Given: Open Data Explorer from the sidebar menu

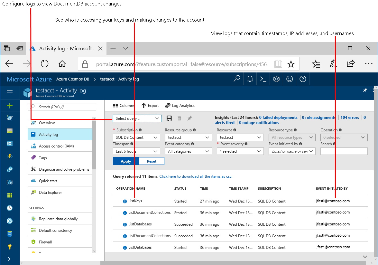Looking at the screenshot, I should [50, 193].
